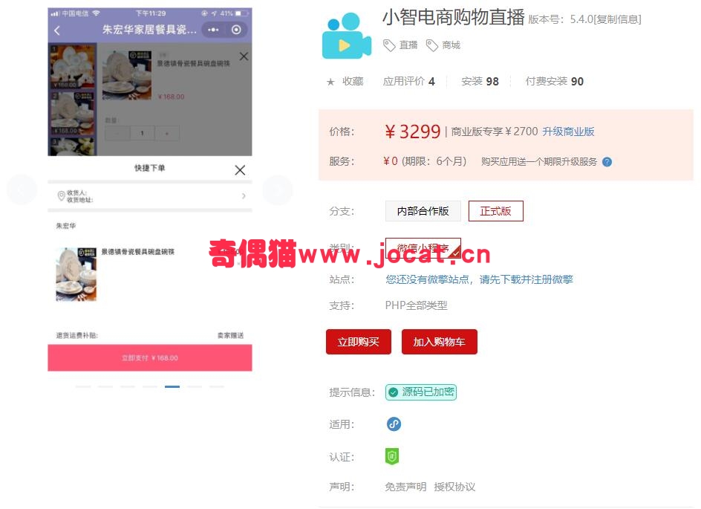Screen dimensions: 701x509
Task: Click 小智电商购物直播 app title
Action: pyautogui.click(x=453, y=18)
